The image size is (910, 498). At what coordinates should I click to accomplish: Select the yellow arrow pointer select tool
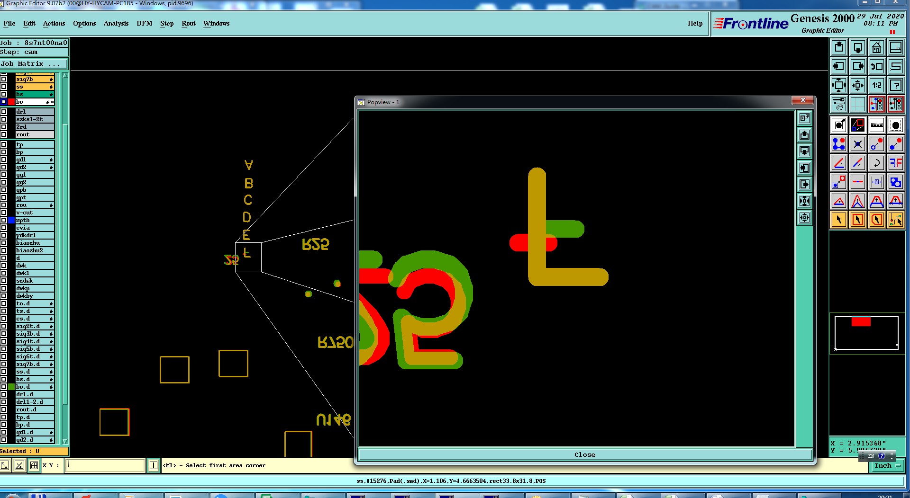(839, 220)
